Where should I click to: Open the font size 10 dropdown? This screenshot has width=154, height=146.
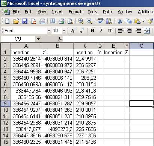click(64, 31)
